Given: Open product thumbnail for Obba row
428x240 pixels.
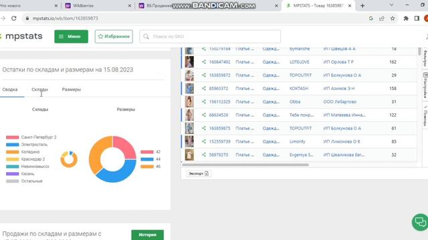Looking at the screenshot, I should coord(189,101).
